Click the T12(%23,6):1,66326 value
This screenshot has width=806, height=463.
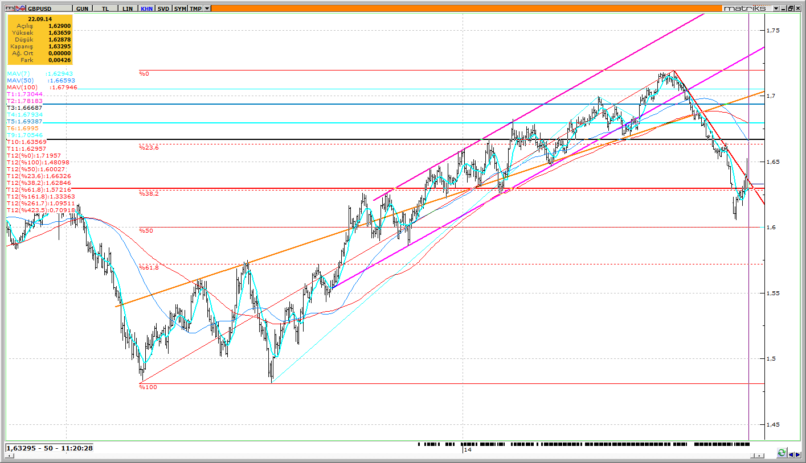[39, 176]
